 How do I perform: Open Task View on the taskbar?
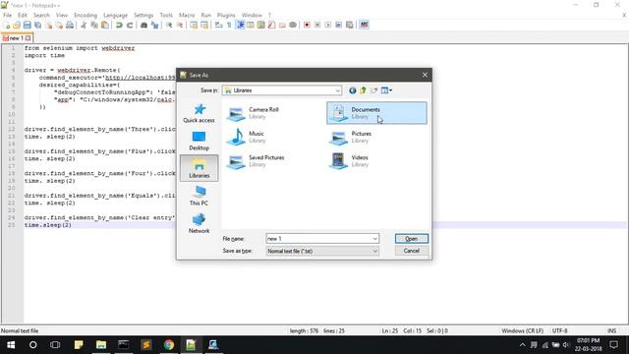click(55, 345)
